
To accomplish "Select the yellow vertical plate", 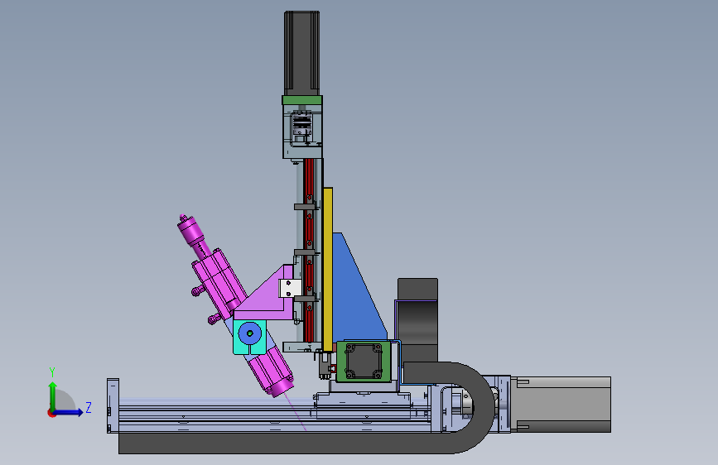I will [328, 269].
